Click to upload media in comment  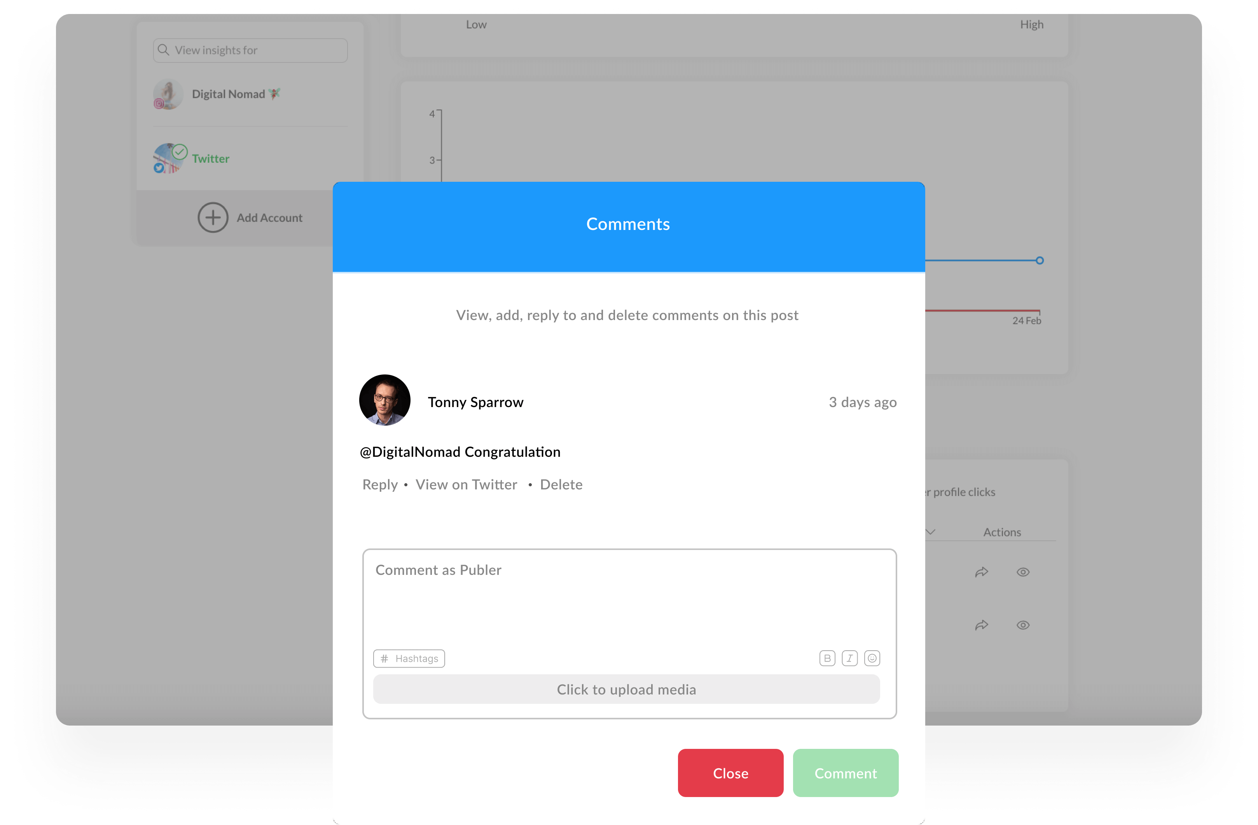tap(627, 689)
